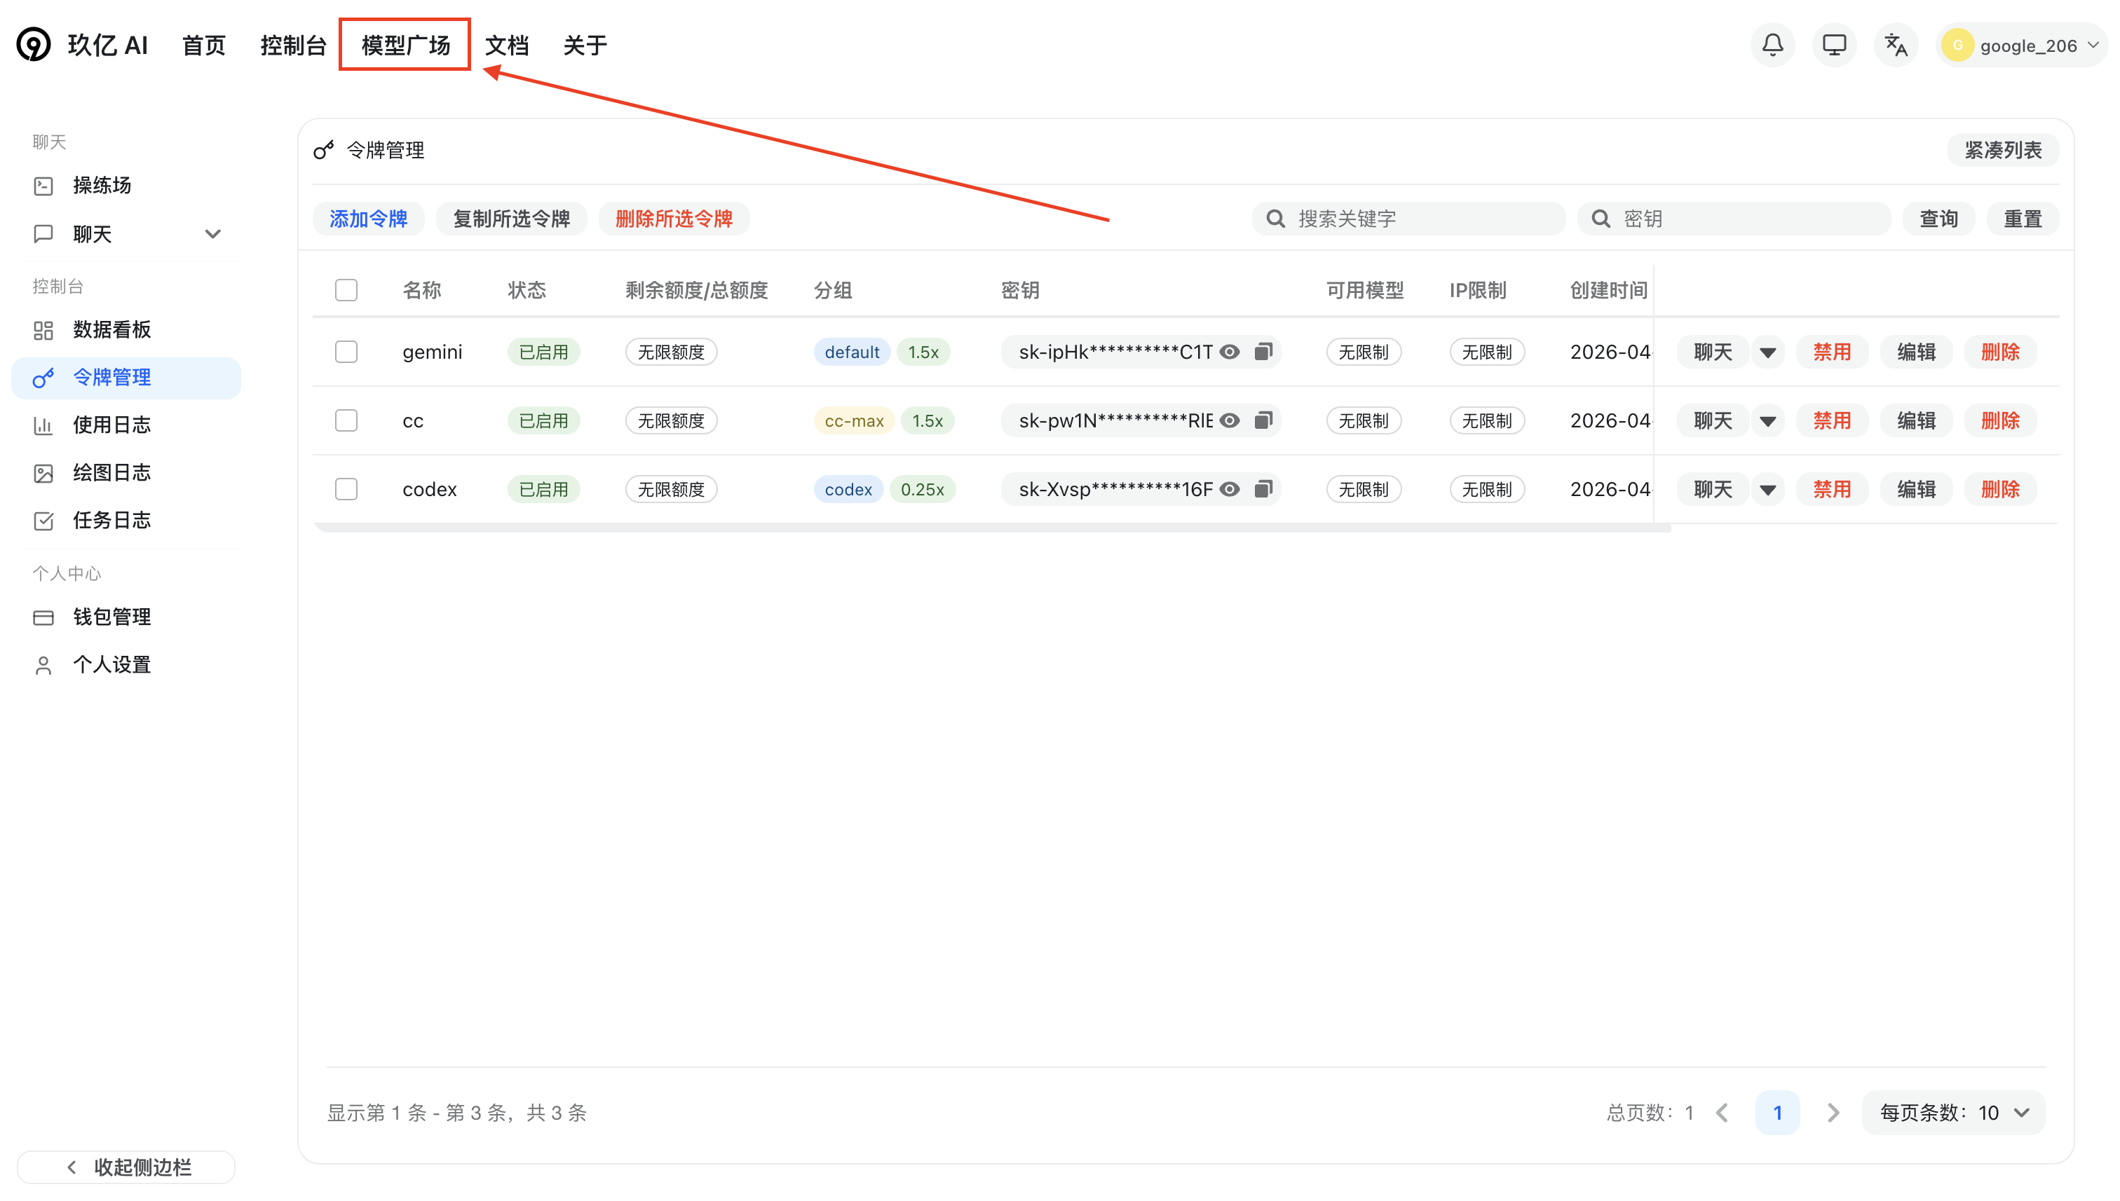The width and height of the screenshot is (2120, 1201).
Task: Click 删除所选令牌 button
Action: click(674, 219)
